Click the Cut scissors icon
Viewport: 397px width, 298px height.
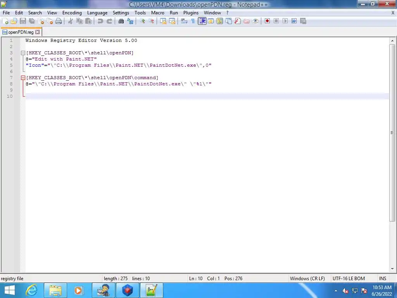point(71,21)
